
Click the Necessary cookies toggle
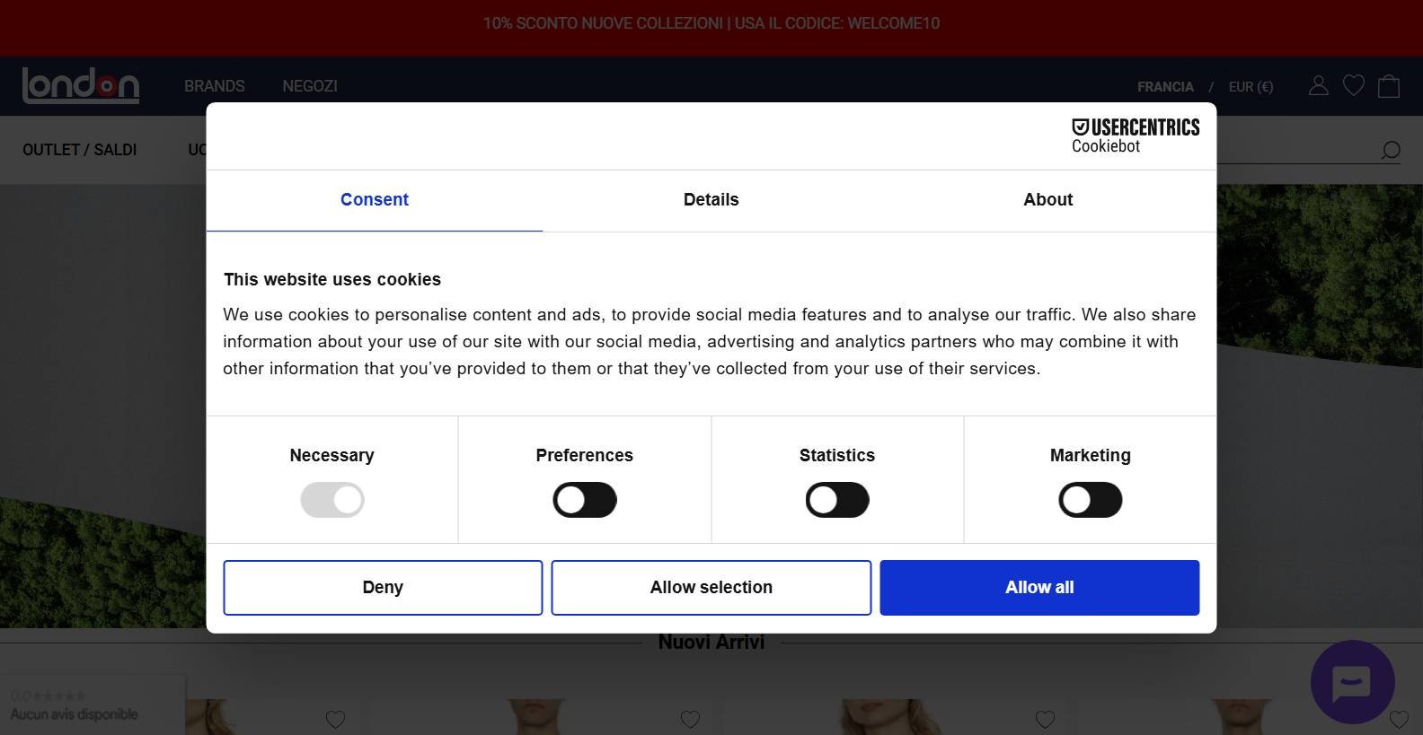pyautogui.click(x=332, y=500)
